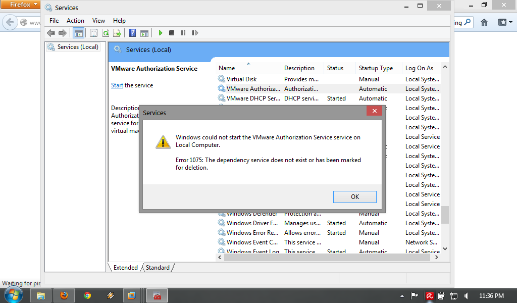The image size is (517, 303).
Task: Open the Windows Start orb
Action: tap(13, 295)
